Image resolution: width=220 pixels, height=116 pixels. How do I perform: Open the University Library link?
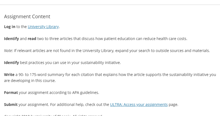point(43,27)
